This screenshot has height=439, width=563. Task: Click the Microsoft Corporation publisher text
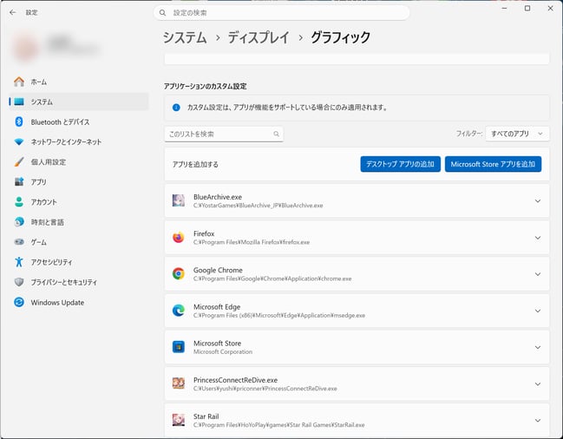pyautogui.click(x=223, y=351)
